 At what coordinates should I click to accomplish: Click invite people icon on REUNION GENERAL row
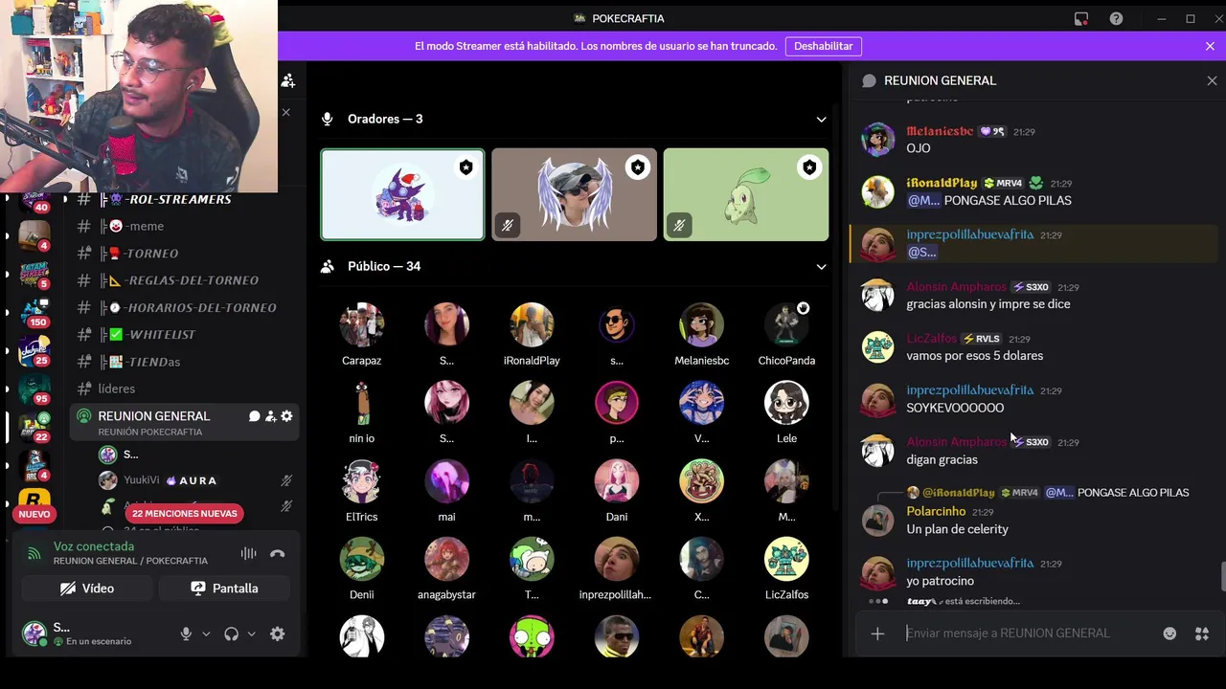click(x=270, y=416)
